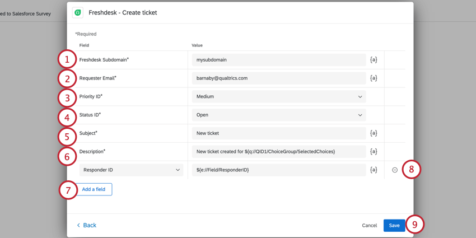Open piped text menu for Requester Email
Viewport: 476px width, 238px height.
[x=374, y=78]
